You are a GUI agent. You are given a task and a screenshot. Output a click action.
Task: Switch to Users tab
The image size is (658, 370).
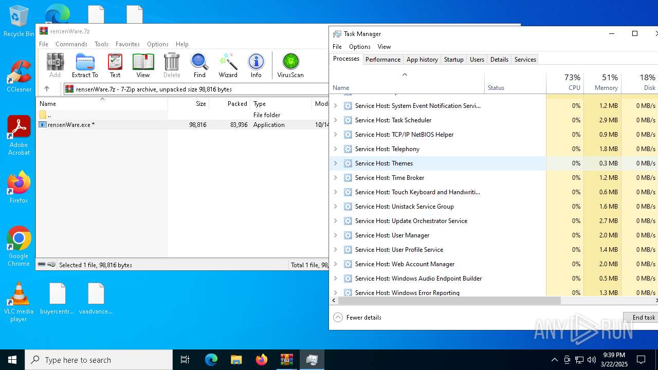477,60
